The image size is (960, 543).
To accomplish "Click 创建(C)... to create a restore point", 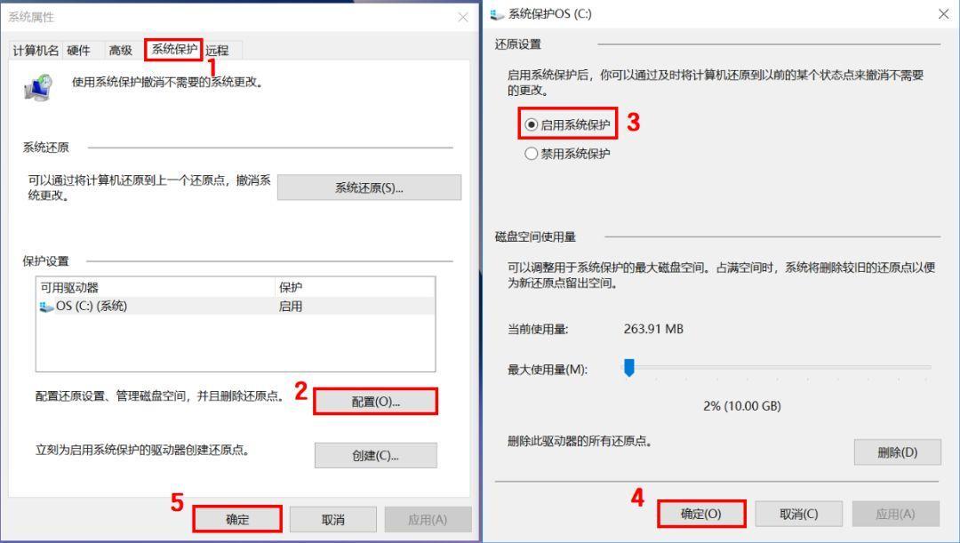I will 375,455.
